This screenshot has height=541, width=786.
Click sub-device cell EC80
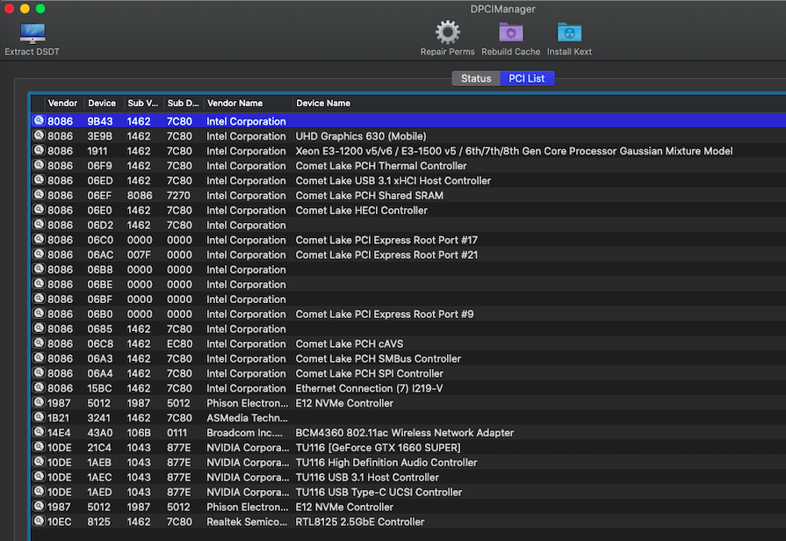pos(179,344)
